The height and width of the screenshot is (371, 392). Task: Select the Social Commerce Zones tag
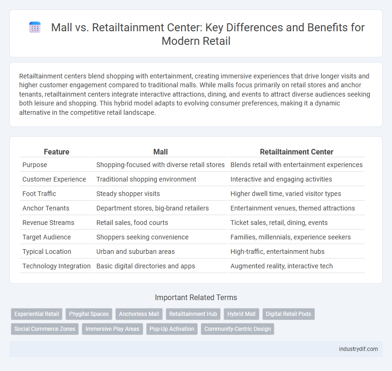tap(45, 329)
